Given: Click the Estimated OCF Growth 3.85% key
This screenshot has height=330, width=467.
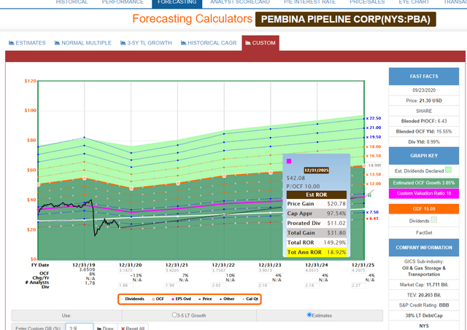Looking at the screenshot, I should click(x=424, y=183).
